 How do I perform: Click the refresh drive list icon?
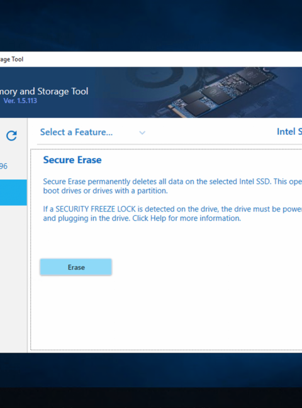(11, 136)
